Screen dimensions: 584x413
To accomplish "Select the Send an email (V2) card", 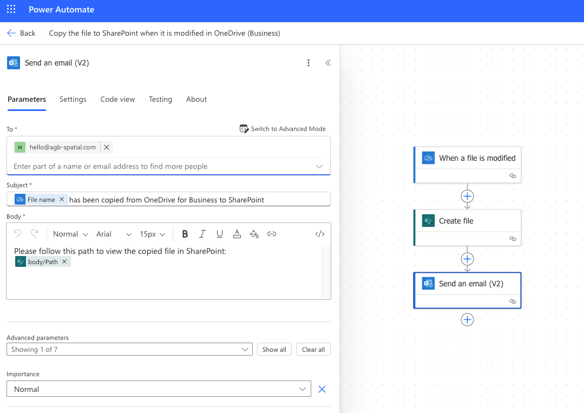I will 468,291.
